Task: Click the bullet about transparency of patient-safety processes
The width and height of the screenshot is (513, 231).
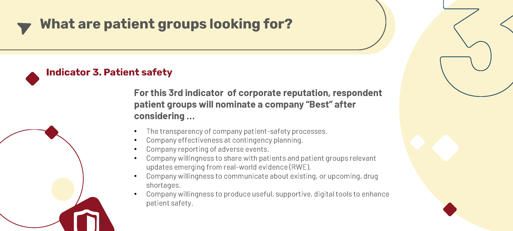Action: tap(237, 131)
